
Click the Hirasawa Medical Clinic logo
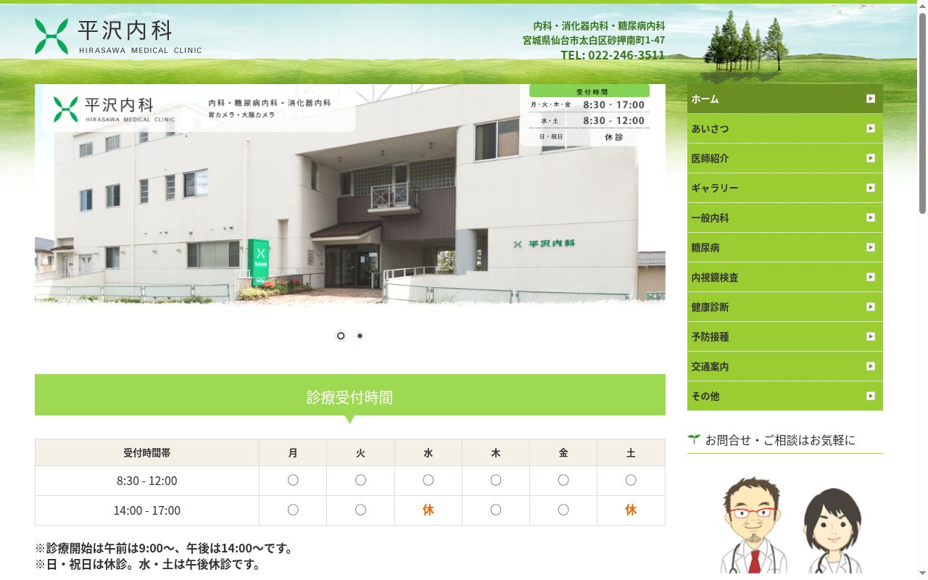coord(118,36)
